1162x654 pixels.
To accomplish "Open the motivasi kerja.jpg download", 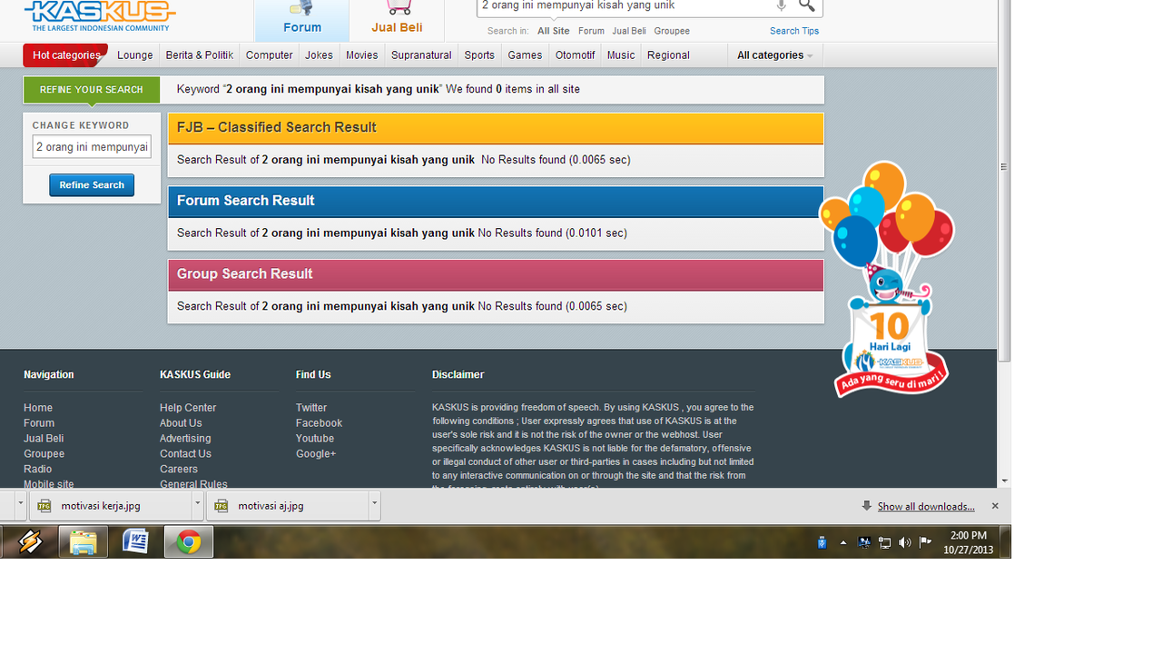I will 110,506.
